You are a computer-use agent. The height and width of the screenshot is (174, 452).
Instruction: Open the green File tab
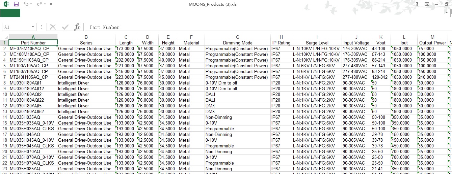point(10,13)
